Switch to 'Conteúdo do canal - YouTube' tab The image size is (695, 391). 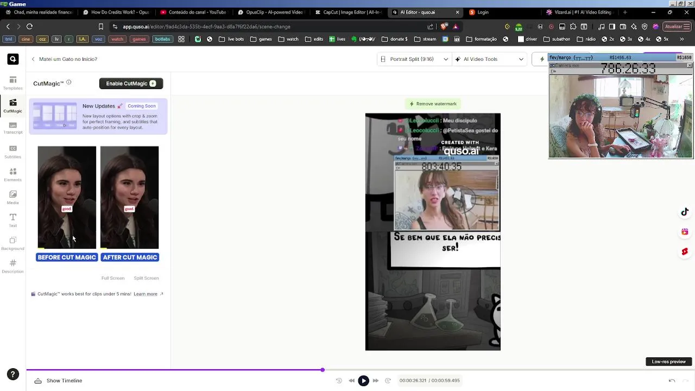[x=194, y=12]
